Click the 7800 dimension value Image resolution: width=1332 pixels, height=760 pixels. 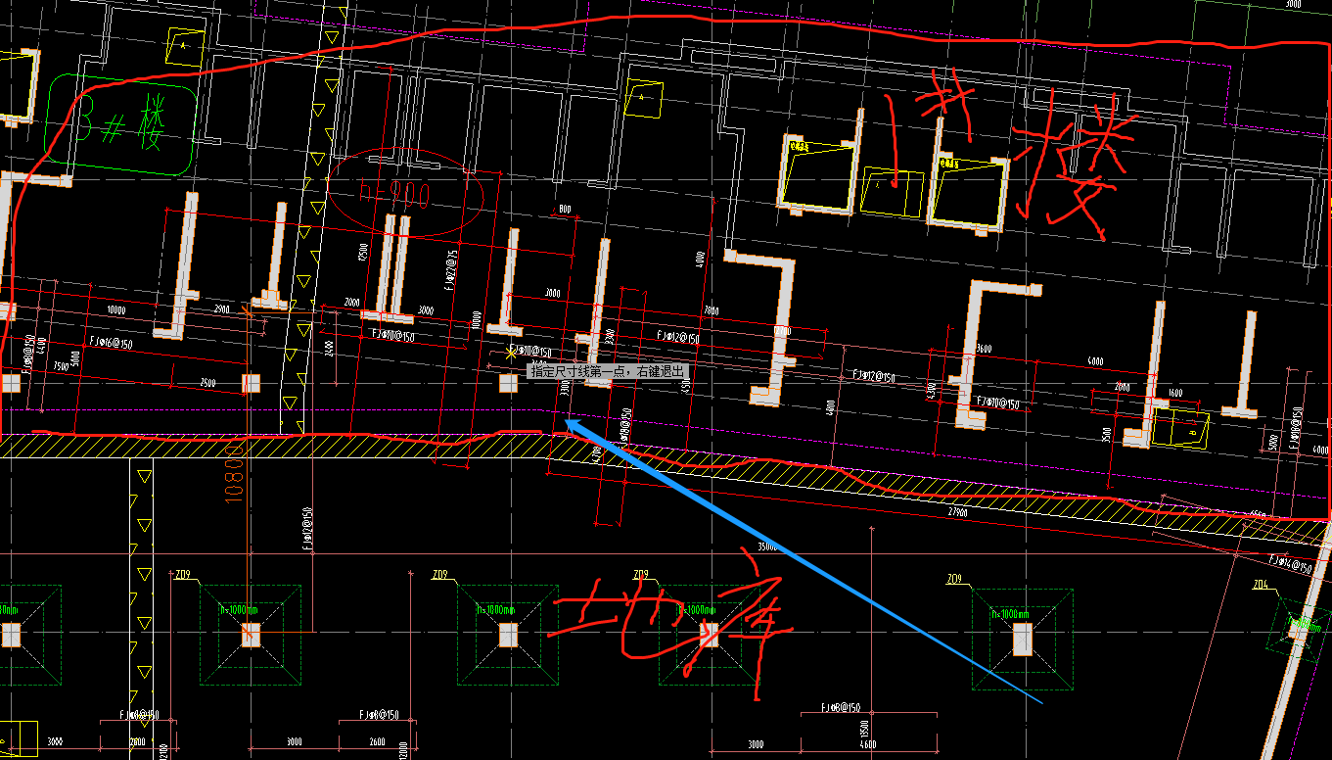pyautogui.click(x=712, y=311)
